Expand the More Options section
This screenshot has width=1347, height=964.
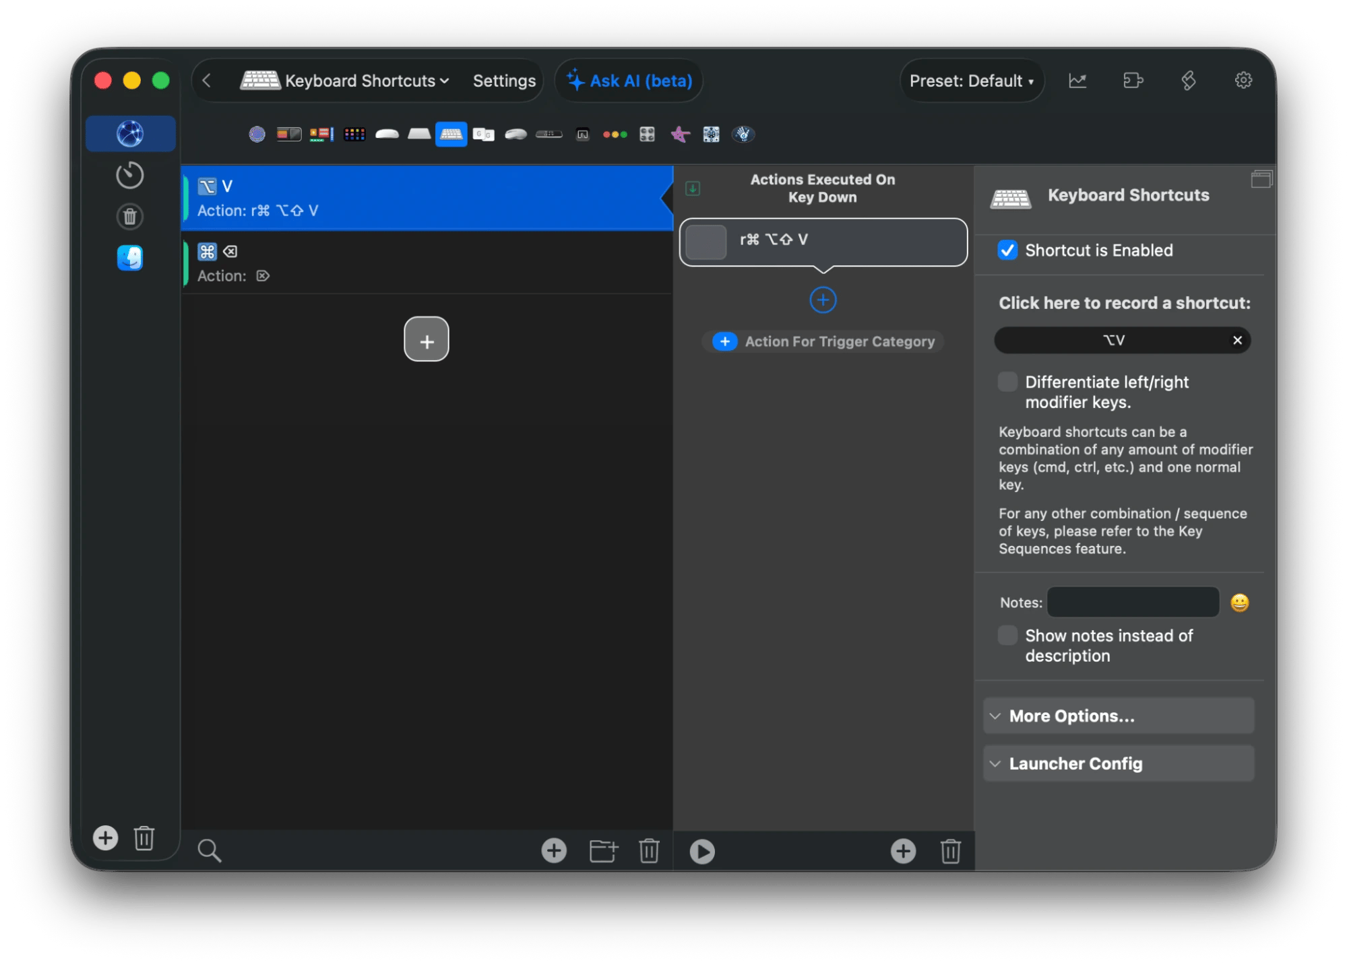point(1119,716)
